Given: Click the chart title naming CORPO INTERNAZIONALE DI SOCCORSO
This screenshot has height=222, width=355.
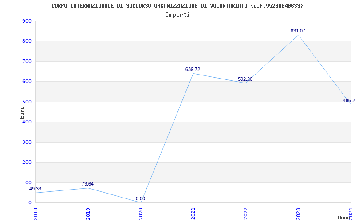Looking at the screenshot, I should 177,6.
